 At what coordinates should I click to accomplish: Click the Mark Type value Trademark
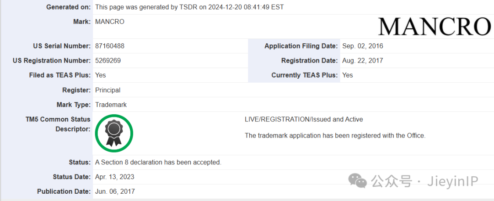coord(111,105)
